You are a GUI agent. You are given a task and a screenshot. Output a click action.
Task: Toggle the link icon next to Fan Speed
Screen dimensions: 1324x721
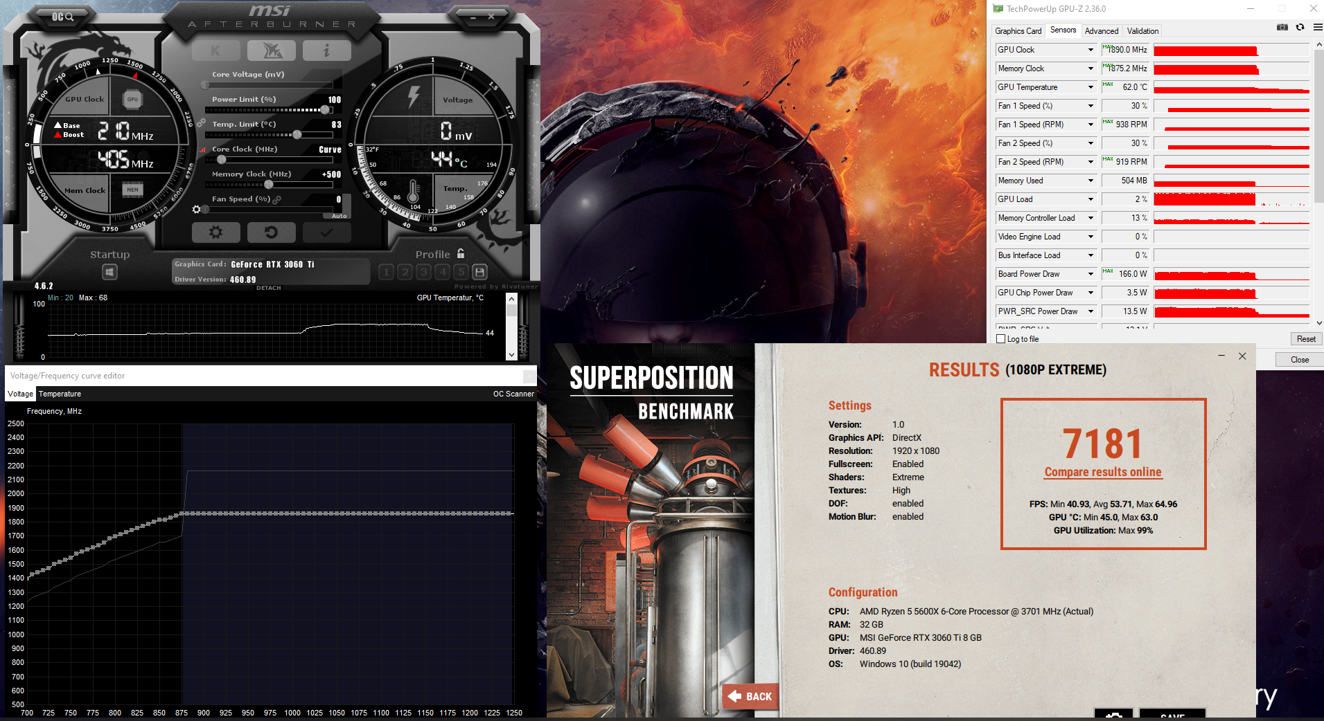[277, 199]
